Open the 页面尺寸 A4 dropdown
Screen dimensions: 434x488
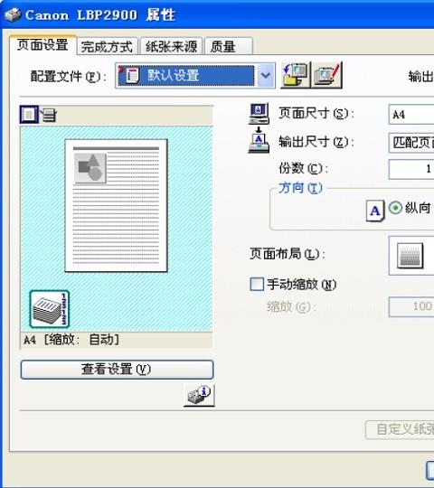click(x=411, y=115)
